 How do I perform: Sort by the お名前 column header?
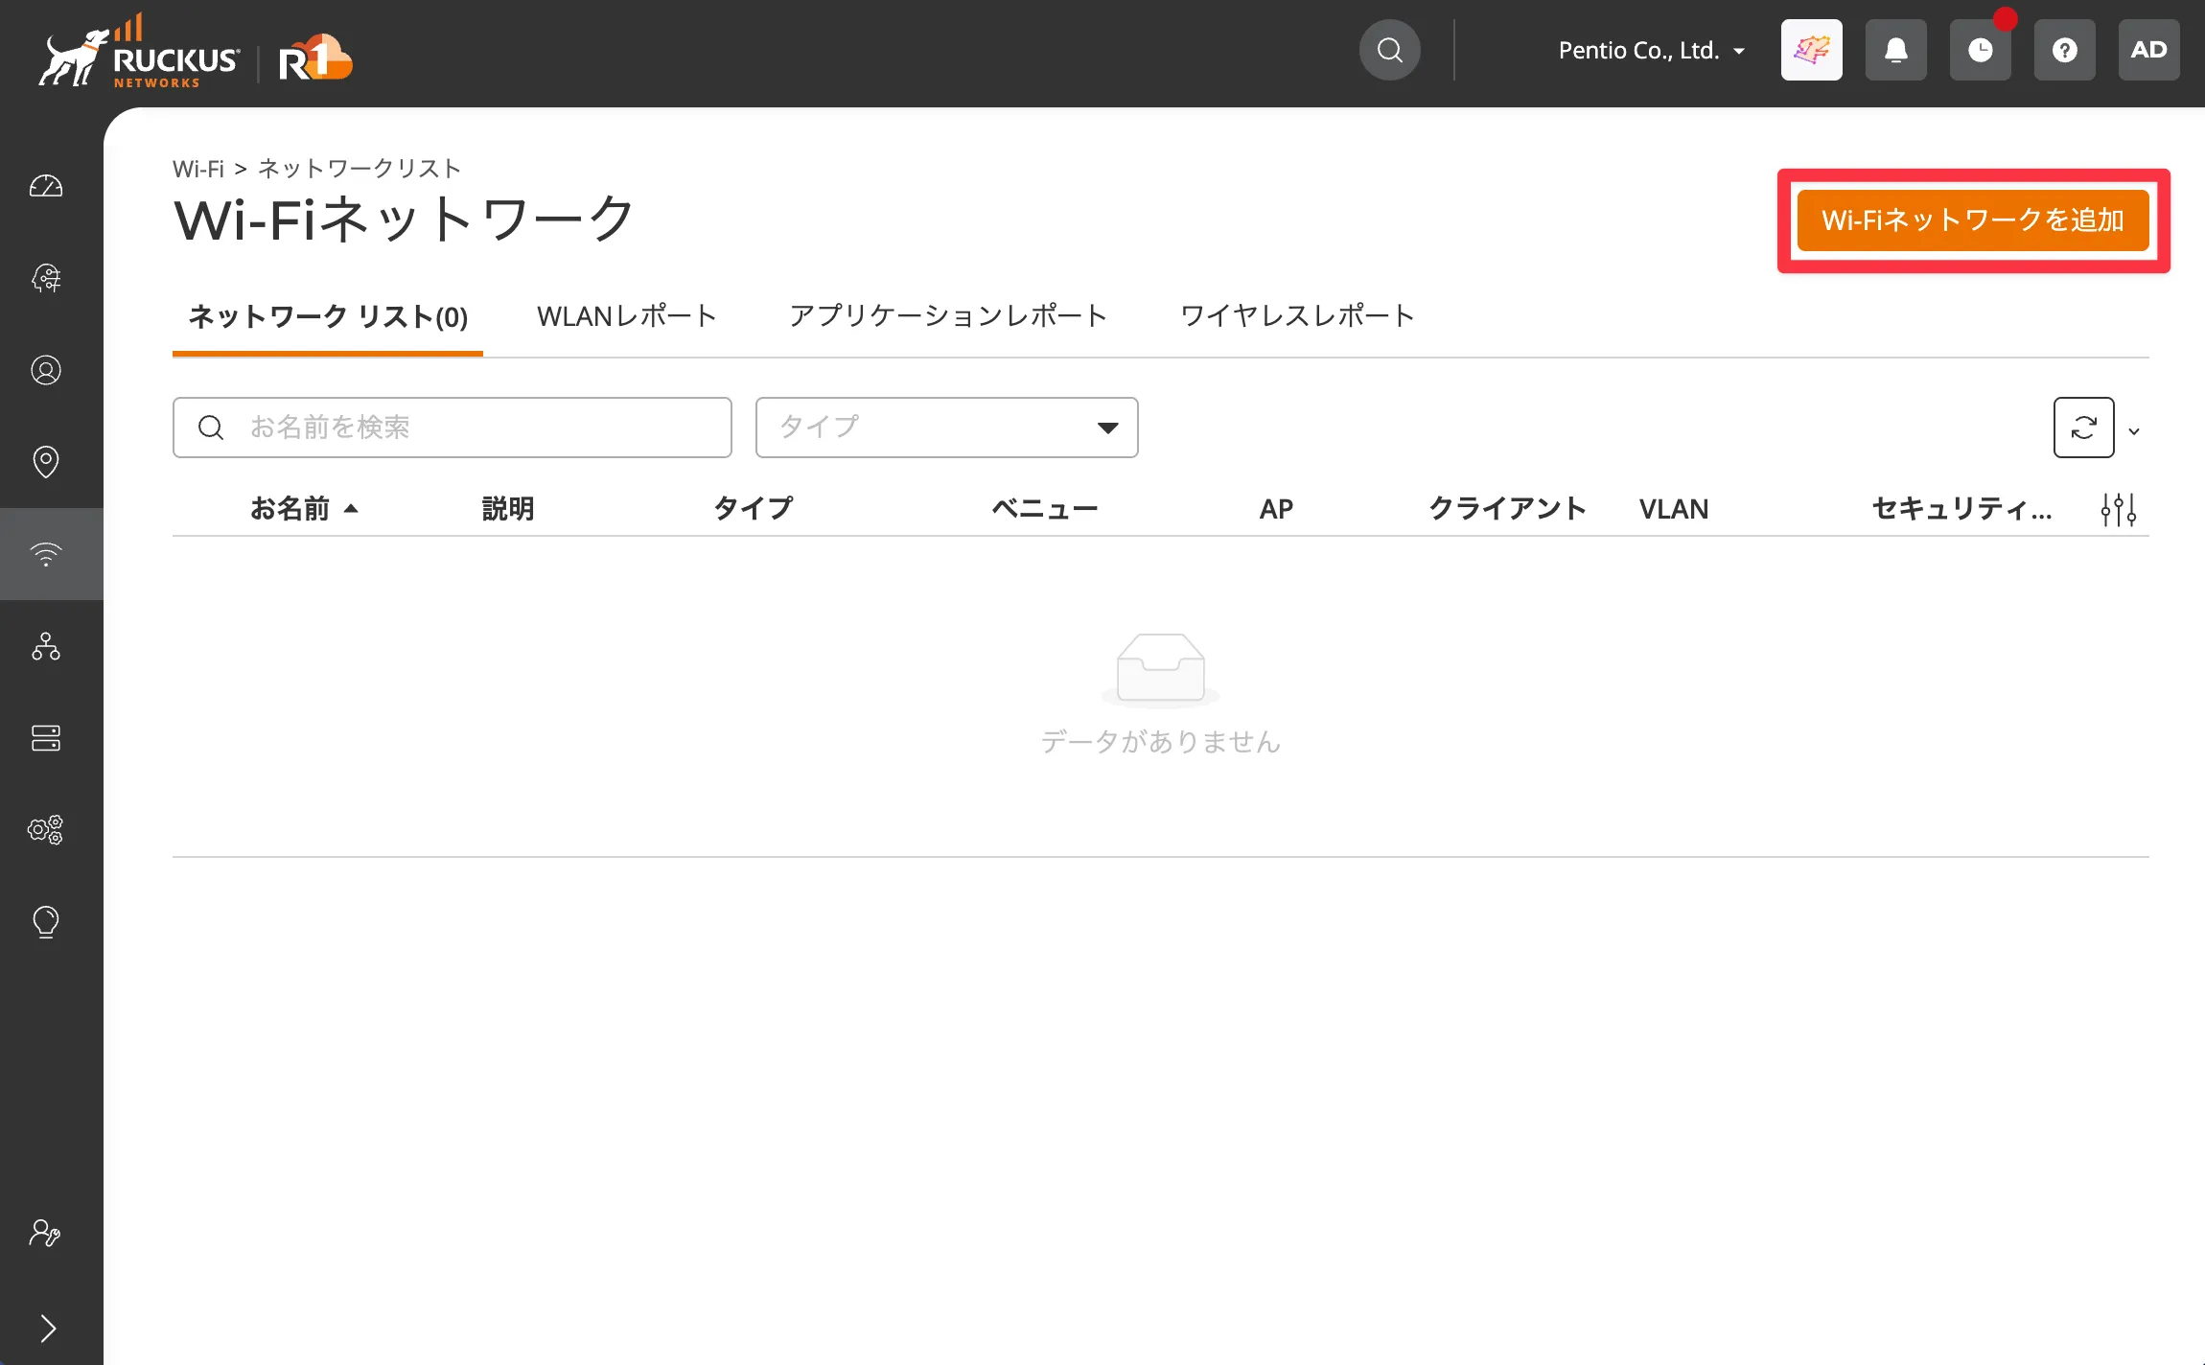(x=303, y=508)
